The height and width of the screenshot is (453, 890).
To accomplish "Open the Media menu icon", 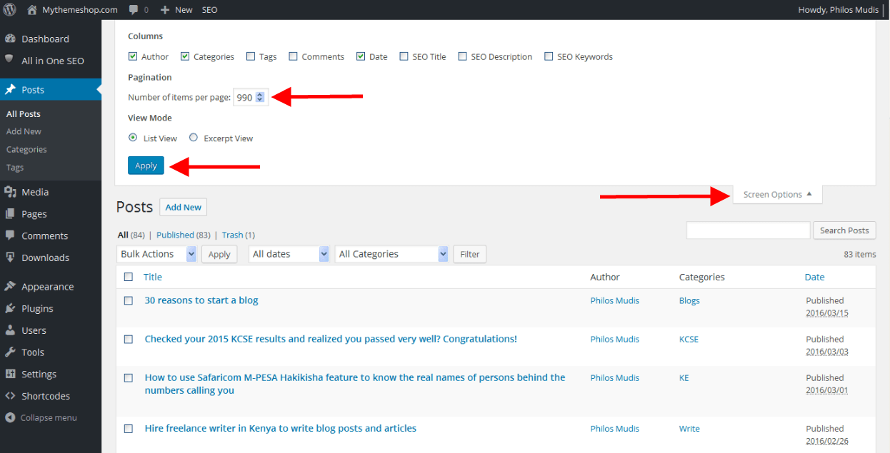I will tap(10, 192).
